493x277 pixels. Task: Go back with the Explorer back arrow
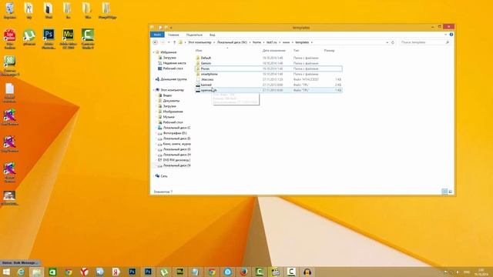(156, 42)
